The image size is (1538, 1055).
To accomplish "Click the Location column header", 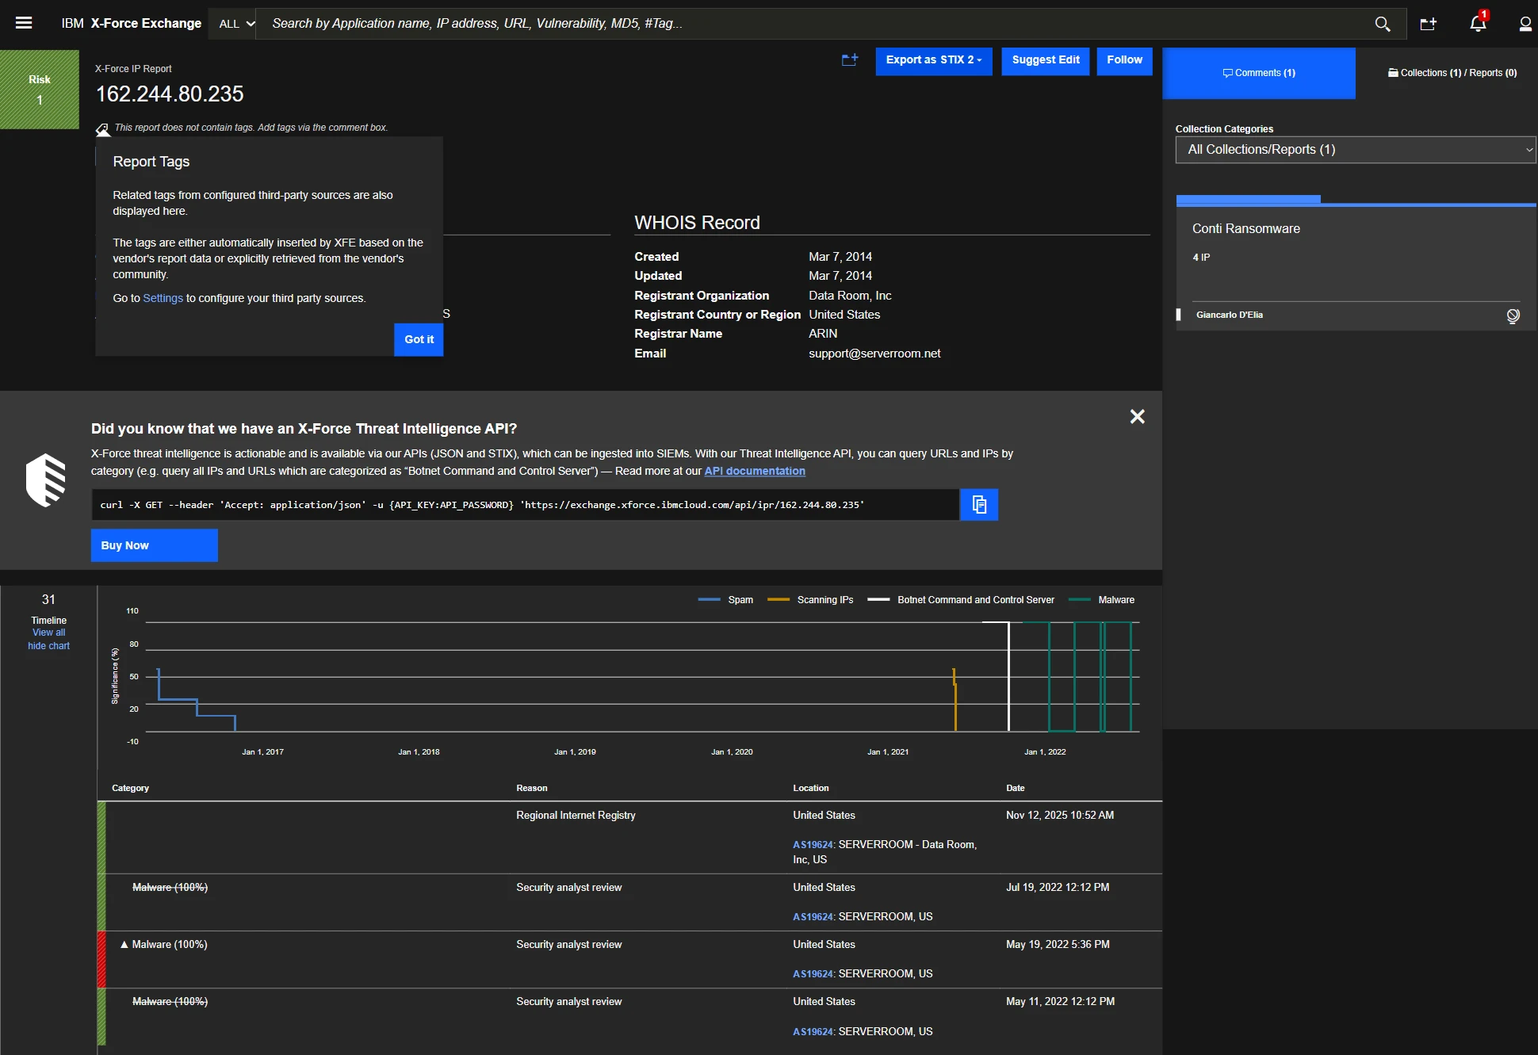I will [x=810, y=789].
